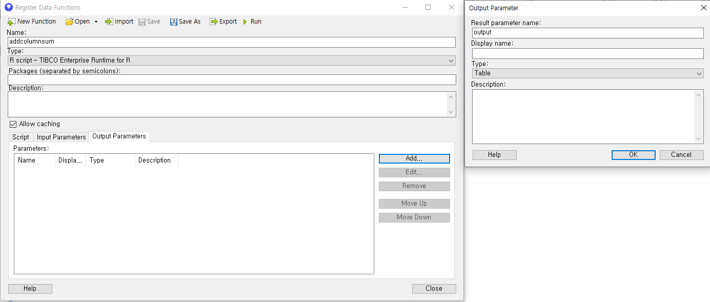Click the Spotfire icon in the Register Data Functions title bar
This screenshot has width=710, height=302.
click(8, 7)
